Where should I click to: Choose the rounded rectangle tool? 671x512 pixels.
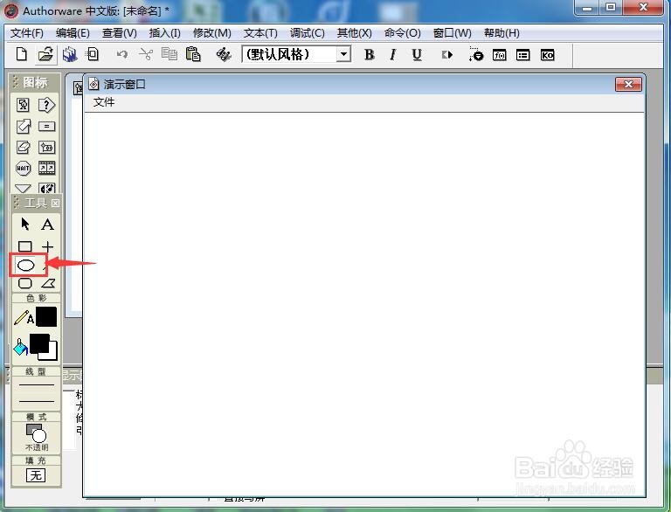click(x=25, y=283)
